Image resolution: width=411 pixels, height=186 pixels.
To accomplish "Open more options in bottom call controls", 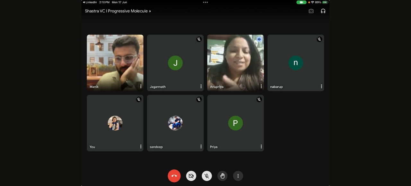I will 238,176.
